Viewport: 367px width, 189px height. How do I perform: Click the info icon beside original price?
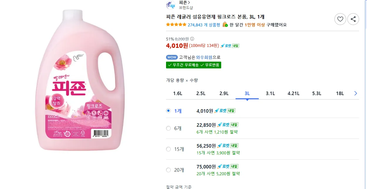click(x=192, y=39)
